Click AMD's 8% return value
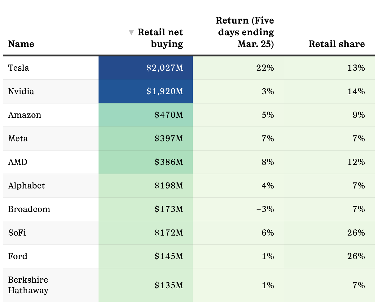The image size is (378, 305). pyautogui.click(x=268, y=162)
